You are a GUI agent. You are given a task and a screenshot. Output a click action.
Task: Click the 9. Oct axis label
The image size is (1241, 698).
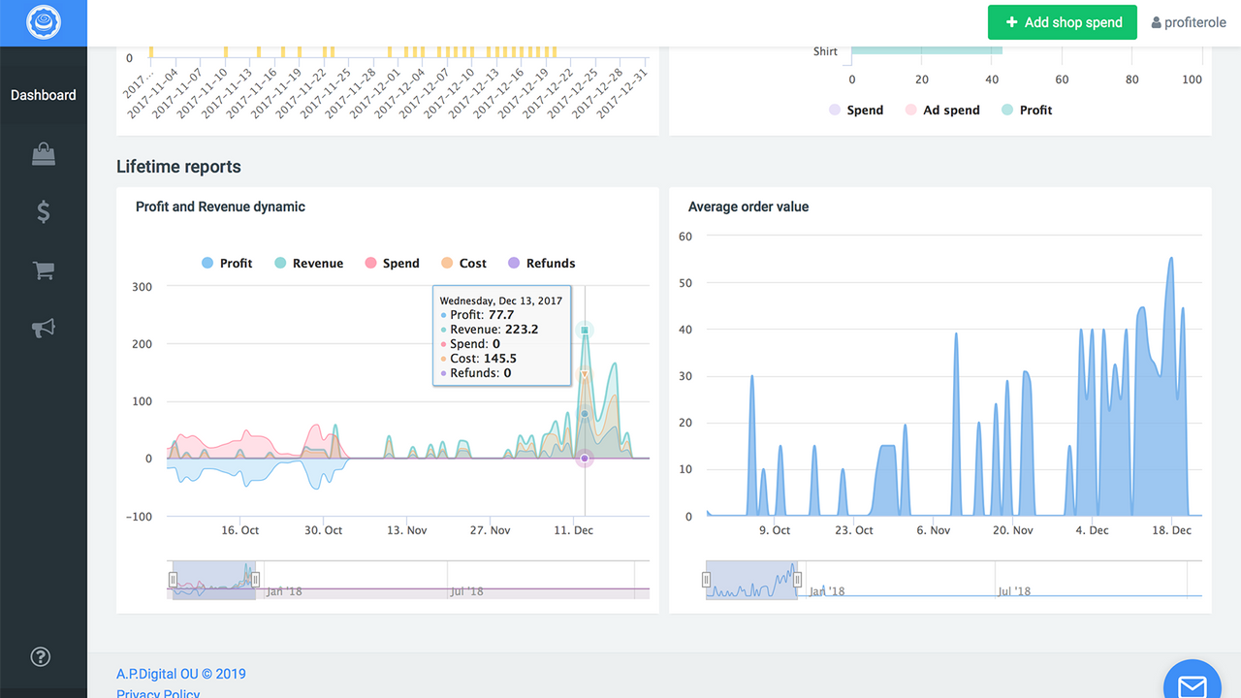[x=775, y=530]
